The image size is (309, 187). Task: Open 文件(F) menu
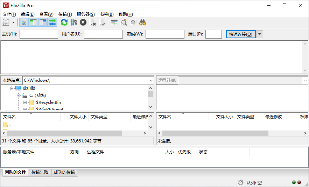click(x=9, y=14)
